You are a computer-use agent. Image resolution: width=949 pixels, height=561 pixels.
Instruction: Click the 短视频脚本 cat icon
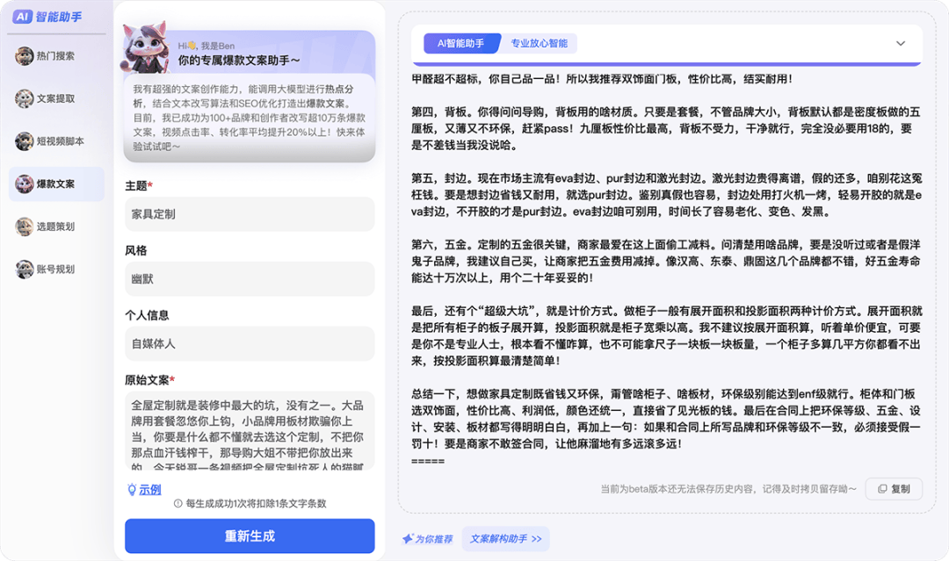point(25,141)
